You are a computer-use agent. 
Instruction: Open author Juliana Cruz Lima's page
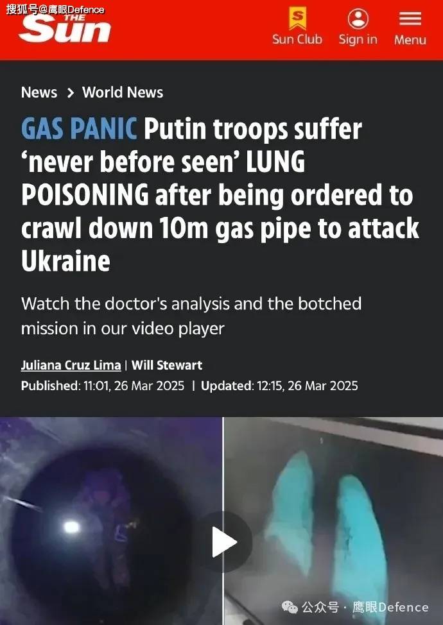point(71,365)
